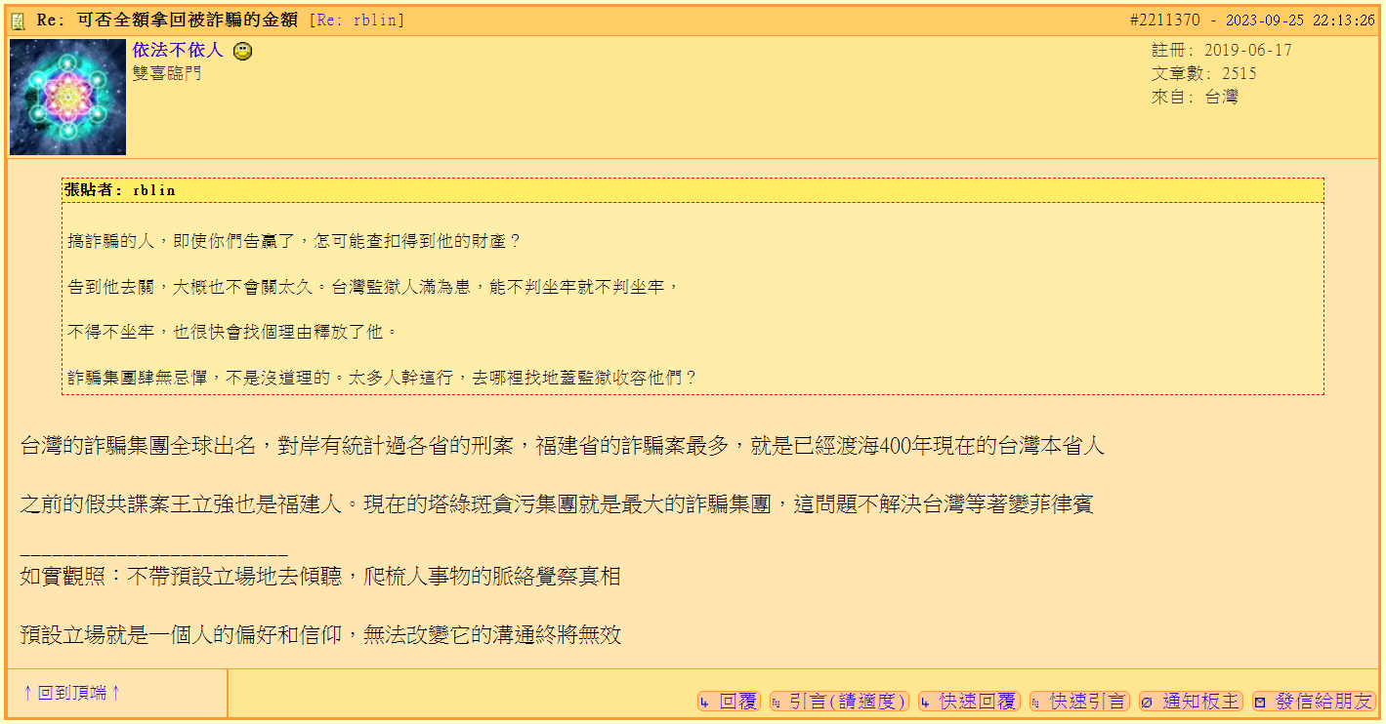Click the user's galaxy avatar image
1386x724 pixels.
(66, 96)
